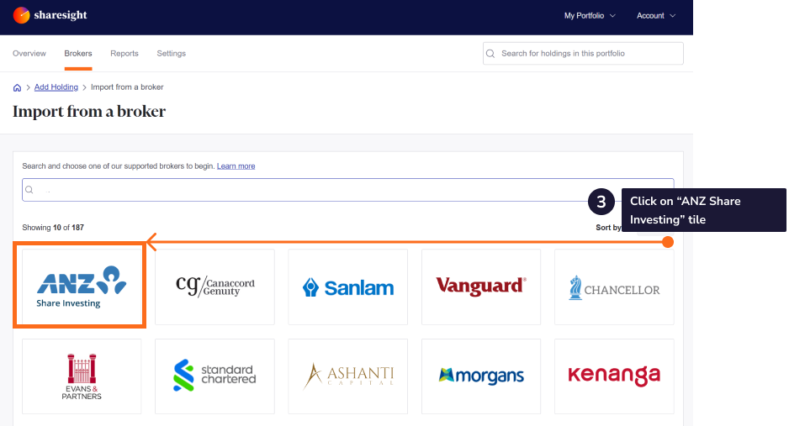Open the My Portfolio dropdown
805x426 pixels.
pyautogui.click(x=590, y=16)
